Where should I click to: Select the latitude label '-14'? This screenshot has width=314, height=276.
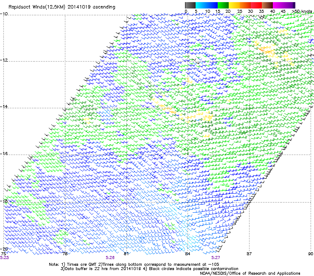[x=4, y=107]
